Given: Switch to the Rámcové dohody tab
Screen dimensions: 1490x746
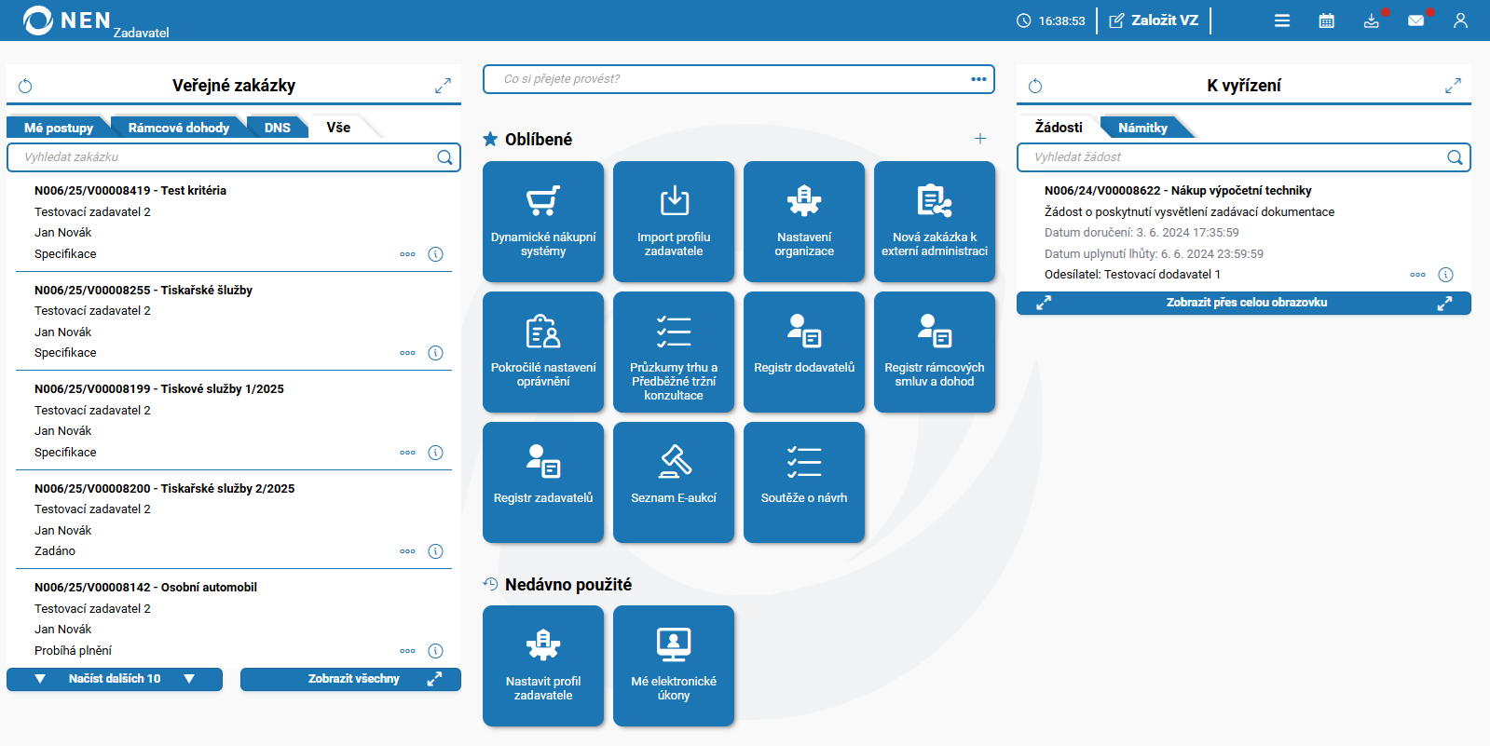Looking at the screenshot, I should (x=178, y=128).
